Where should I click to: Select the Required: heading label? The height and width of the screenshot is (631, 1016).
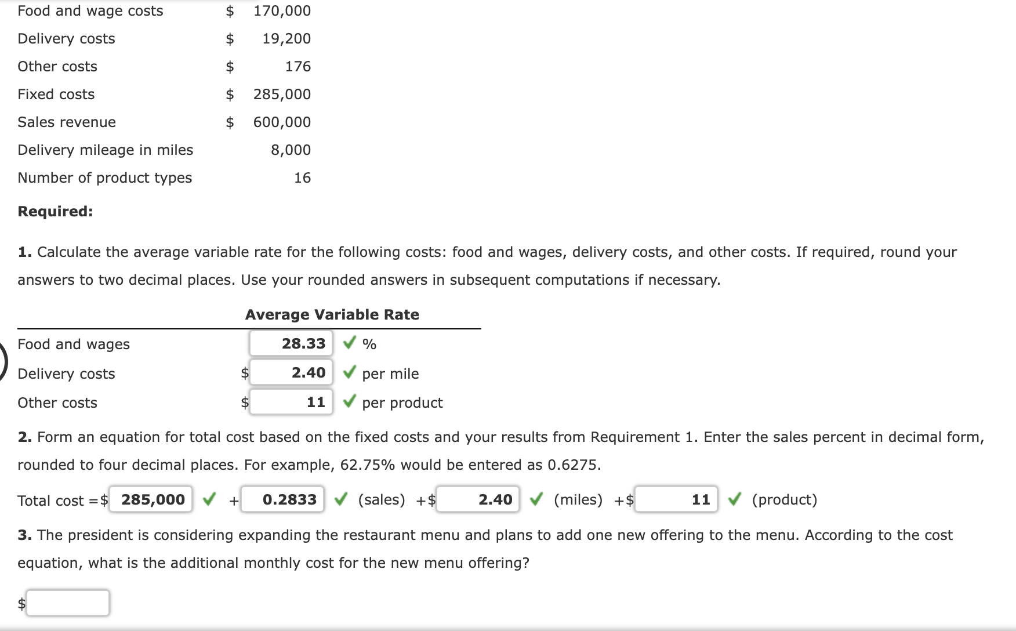(x=54, y=211)
